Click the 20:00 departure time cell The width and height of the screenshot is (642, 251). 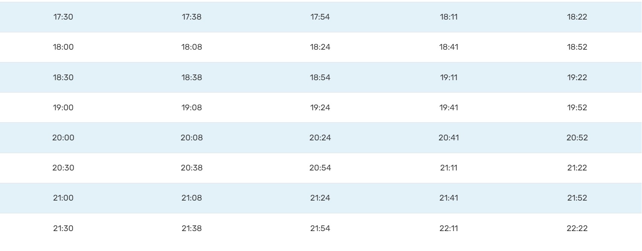point(63,138)
